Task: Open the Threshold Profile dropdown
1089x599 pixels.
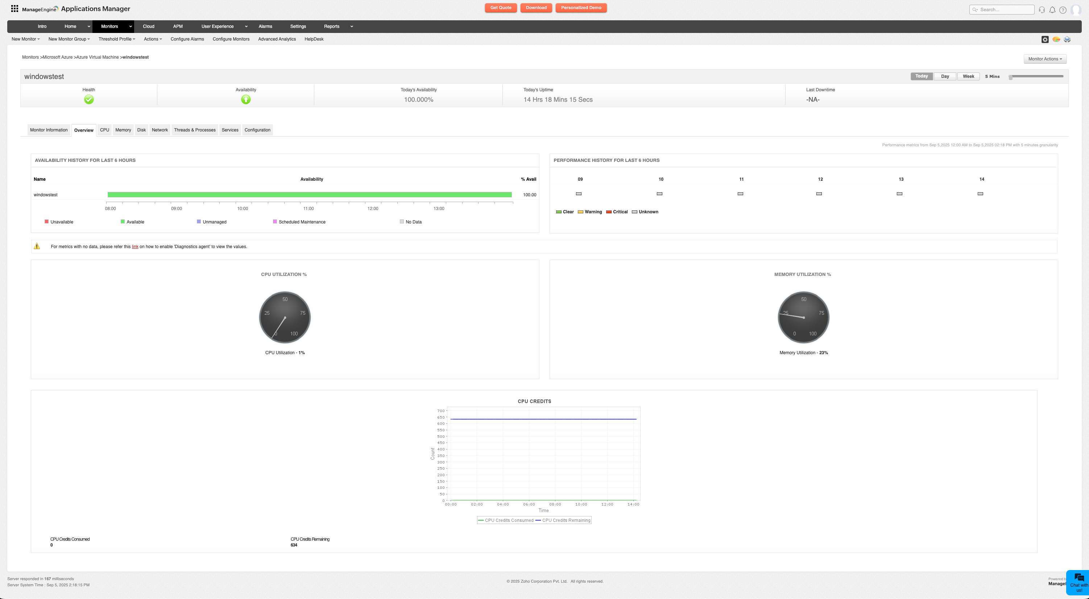Action: 117,39
